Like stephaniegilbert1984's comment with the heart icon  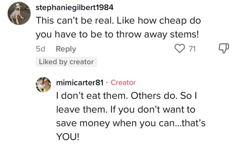180,49
